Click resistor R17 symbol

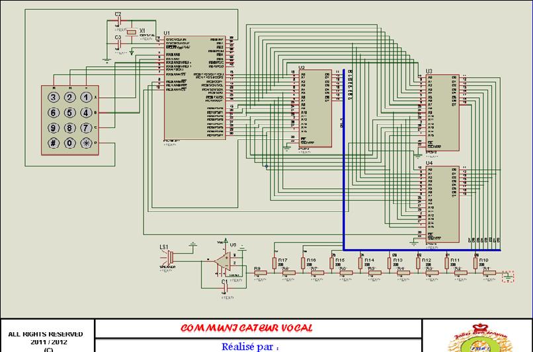(274, 263)
